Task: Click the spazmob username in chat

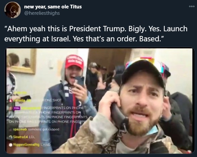Action: coord(20,129)
